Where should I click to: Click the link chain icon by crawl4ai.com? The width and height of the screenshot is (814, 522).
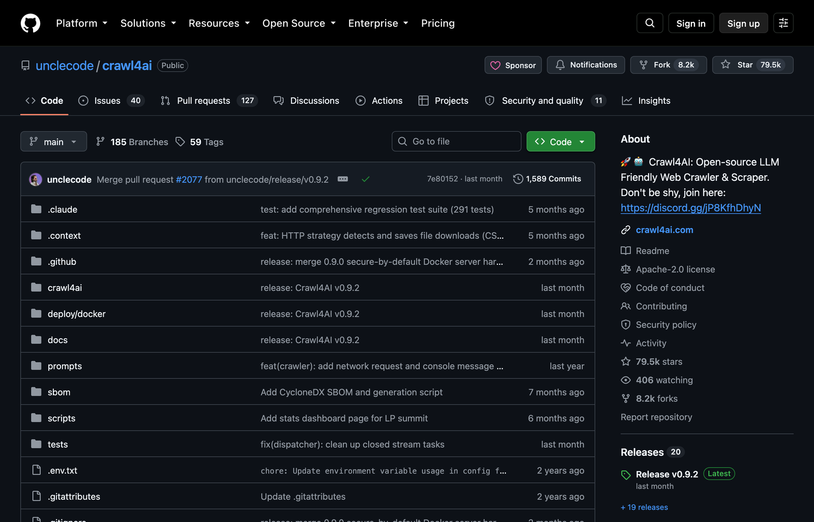coord(626,230)
